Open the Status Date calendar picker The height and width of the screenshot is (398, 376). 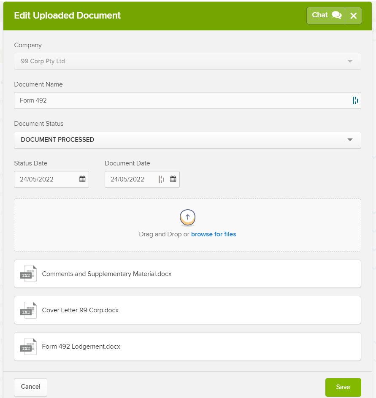pos(82,179)
